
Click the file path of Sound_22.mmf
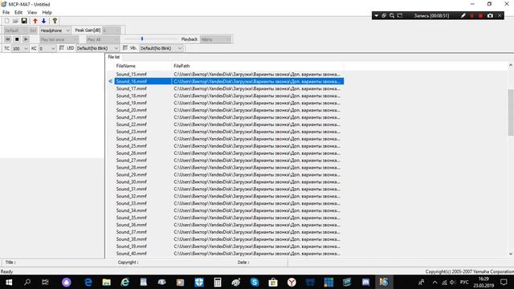(257, 124)
